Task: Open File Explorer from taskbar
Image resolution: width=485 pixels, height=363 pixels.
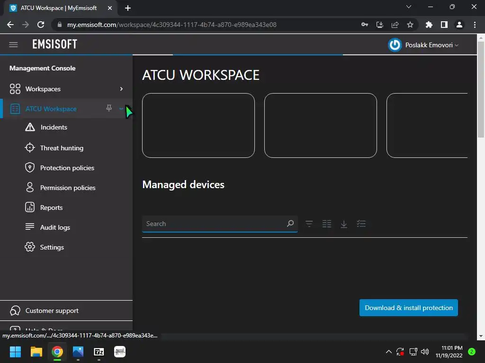Action: [x=36, y=352]
